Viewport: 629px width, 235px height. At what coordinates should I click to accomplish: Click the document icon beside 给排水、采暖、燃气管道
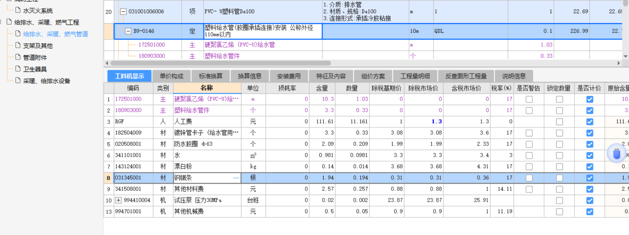point(18,34)
